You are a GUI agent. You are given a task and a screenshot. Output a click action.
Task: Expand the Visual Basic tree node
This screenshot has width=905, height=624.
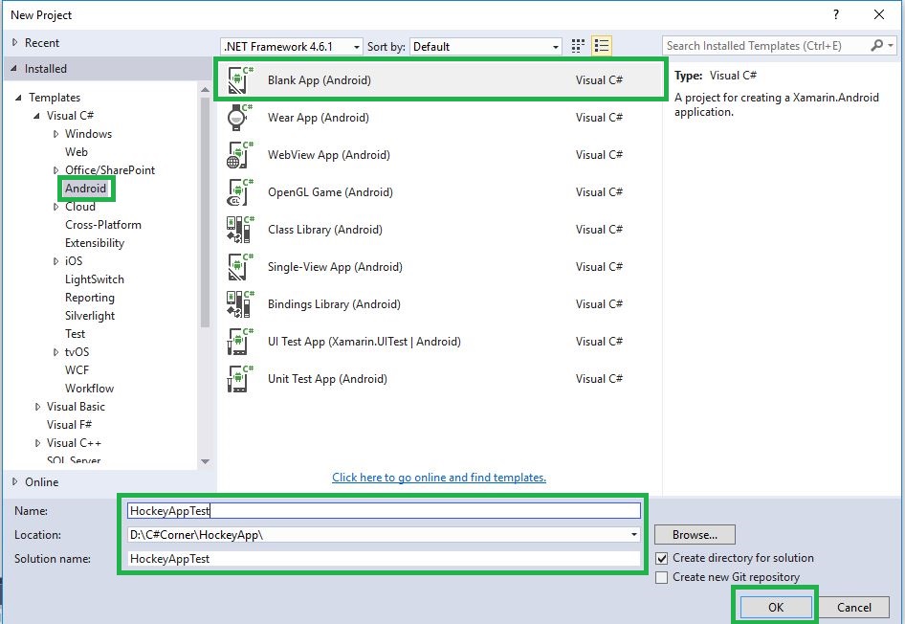coord(37,407)
